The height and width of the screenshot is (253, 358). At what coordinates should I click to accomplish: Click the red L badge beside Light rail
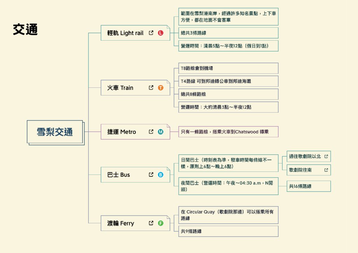coord(160,33)
